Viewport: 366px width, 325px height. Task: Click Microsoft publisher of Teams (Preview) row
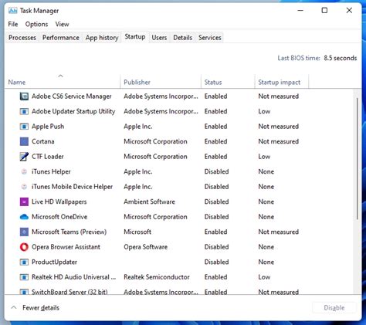[137, 232]
